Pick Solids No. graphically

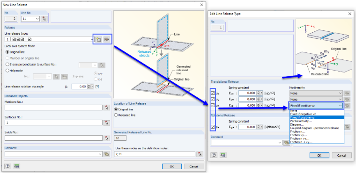[x=106, y=138]
